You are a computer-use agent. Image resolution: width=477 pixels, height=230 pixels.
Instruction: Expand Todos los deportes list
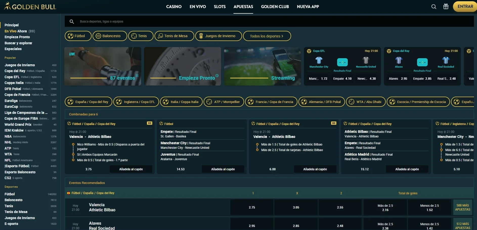coord(267,36)
